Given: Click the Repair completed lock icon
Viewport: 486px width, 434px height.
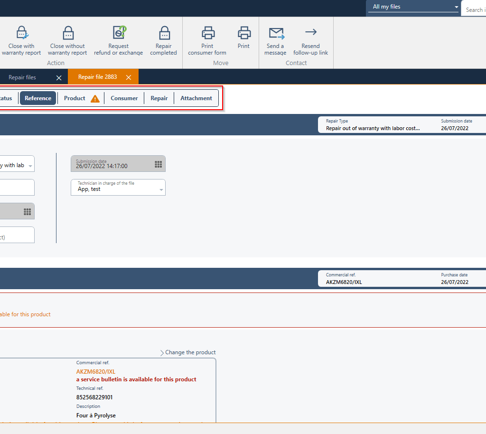Looking at the screenshot, I should [164, 33].
